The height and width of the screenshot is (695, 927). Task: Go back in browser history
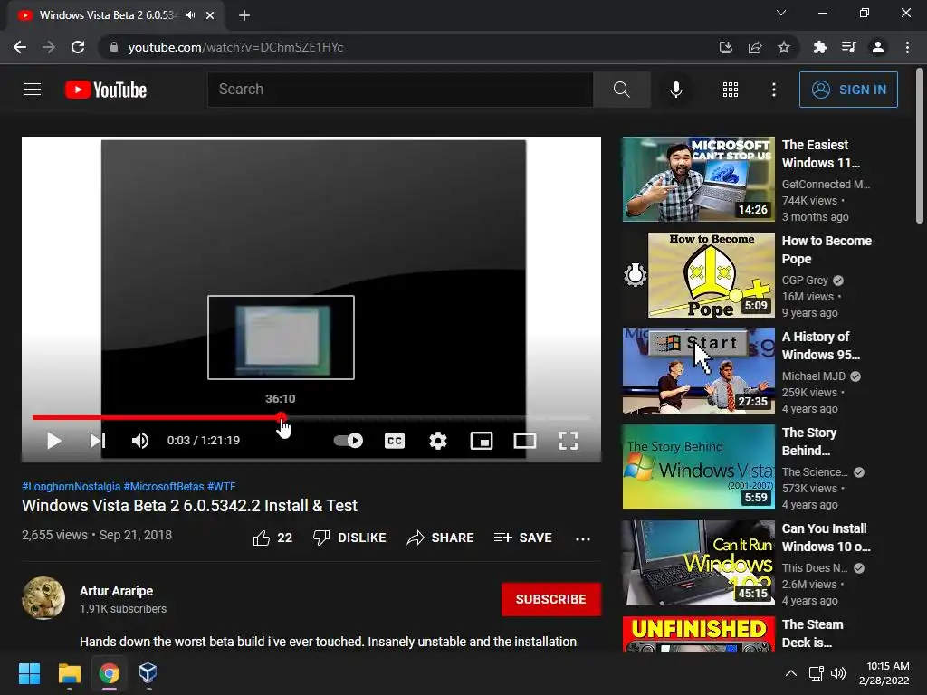point(20,47)
